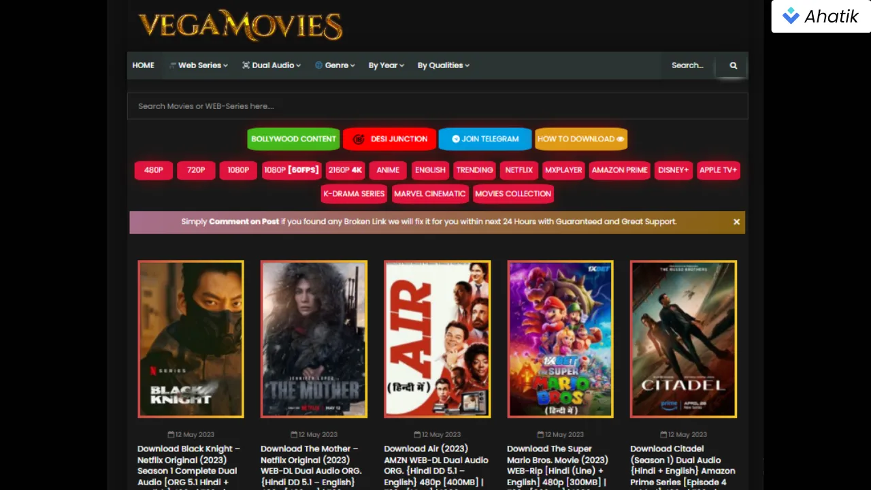Click 'Download The Mother' post title
871x490 pixels.
pos(312,467)
